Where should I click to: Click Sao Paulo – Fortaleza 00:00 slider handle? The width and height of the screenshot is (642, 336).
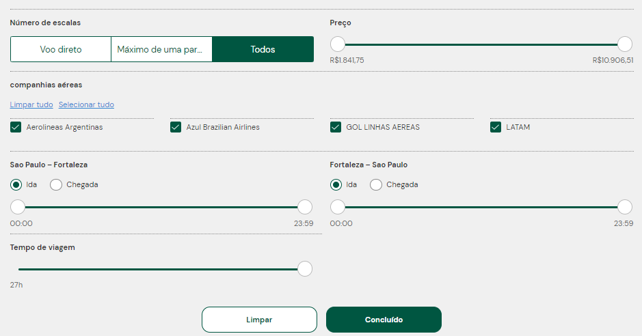18,207
